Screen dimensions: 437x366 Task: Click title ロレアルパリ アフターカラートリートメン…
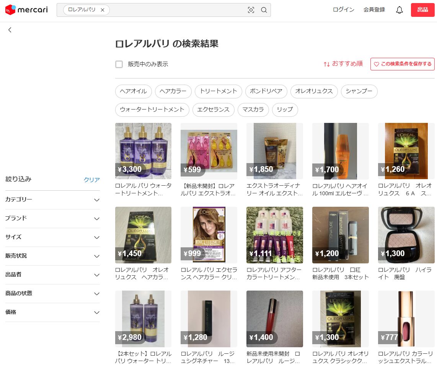pyautogui.click(x=274, y=273)
